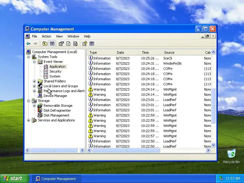Open the Window menu
The image size is (244, 183).
click(x=73, y=36)
